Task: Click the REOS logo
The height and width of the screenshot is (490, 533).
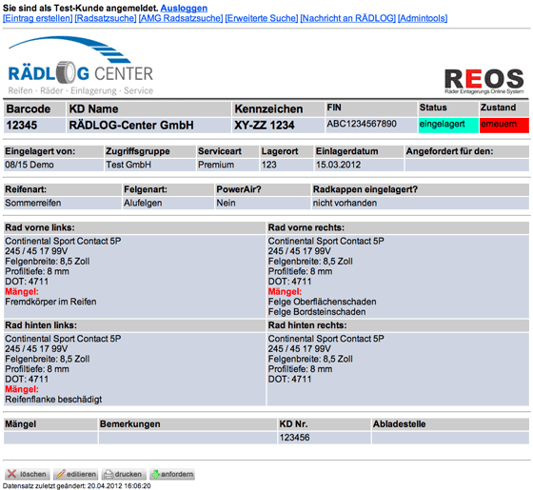Action: [x=484, y=81]
